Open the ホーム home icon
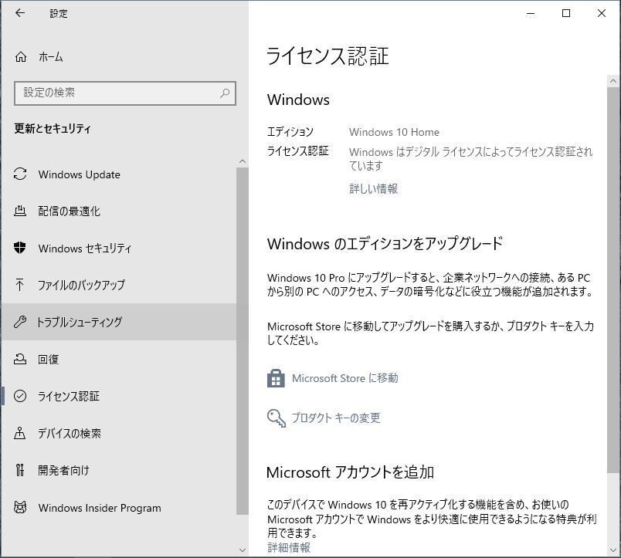 coord(21,57)
